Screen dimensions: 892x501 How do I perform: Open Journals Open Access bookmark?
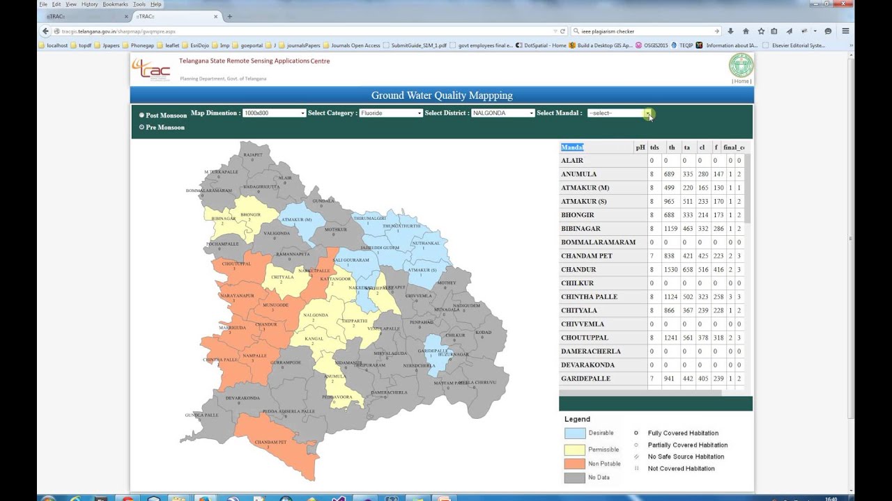(352, 46)
